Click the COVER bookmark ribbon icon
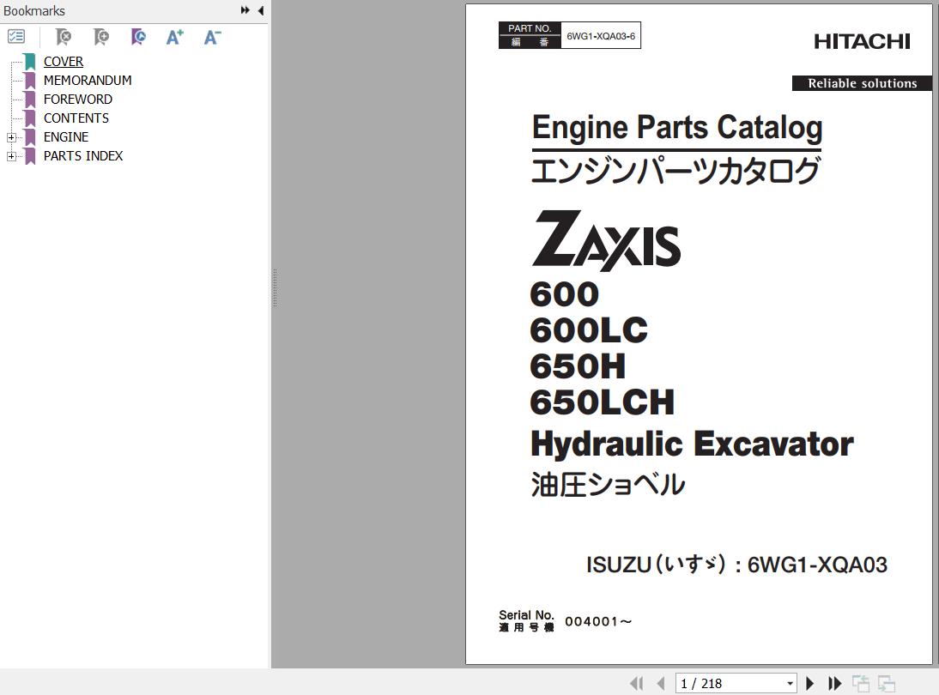The width and height of the screenshot is (939, 695). tap(30, 62)
